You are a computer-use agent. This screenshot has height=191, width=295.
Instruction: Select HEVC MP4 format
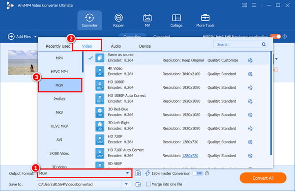point(59,72)
